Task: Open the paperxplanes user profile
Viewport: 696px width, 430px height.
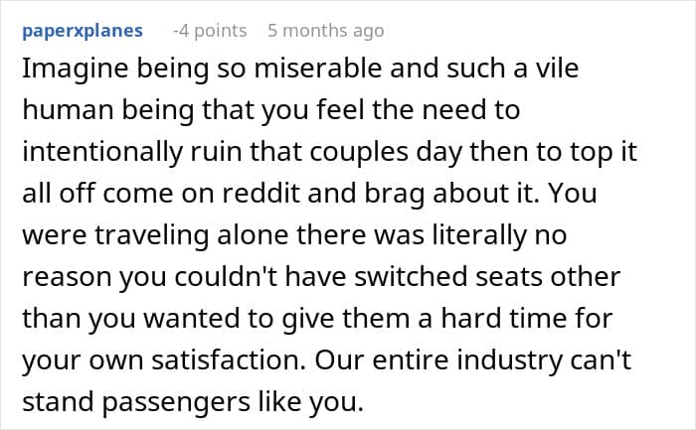Action: 80,31
